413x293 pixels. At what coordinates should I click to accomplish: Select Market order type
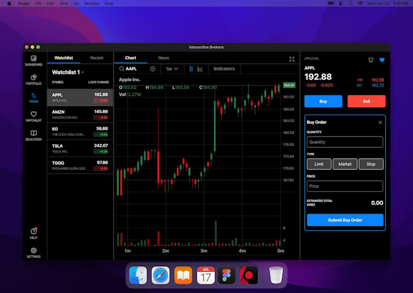pyautogui.click(x=345, y=164)
